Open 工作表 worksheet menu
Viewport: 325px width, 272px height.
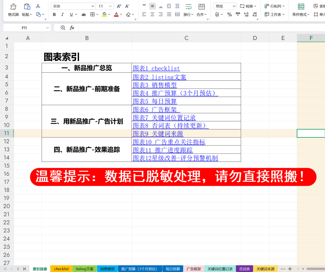click(274, 14)
